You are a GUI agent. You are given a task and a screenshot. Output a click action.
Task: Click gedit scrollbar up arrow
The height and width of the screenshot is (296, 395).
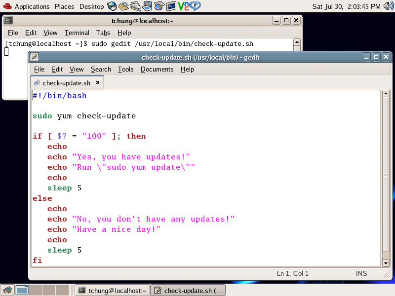[386, 94]
